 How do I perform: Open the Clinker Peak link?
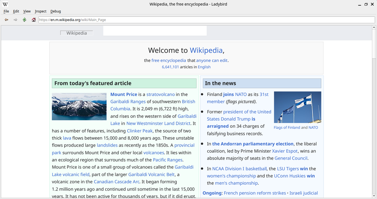[140, 131]
